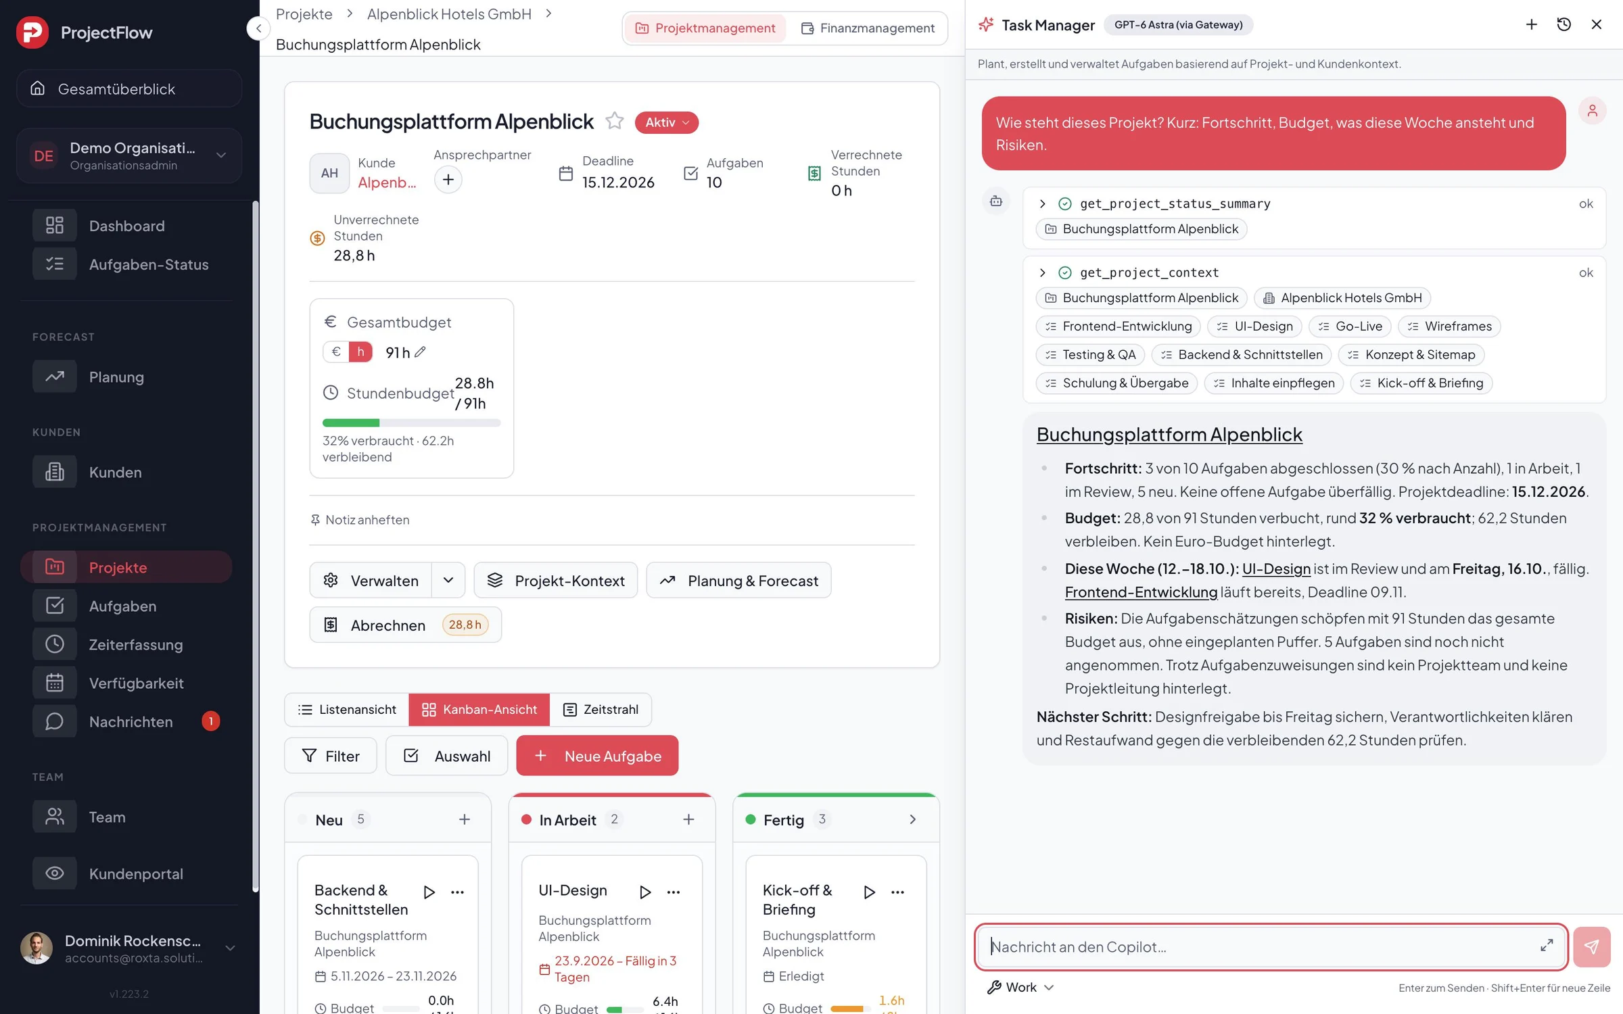Select the Finanzmanagement tab

pos(868,28)
